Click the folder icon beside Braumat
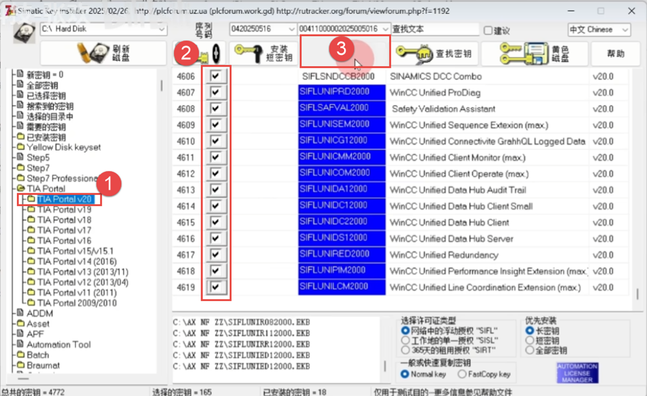This screenshot has height=396, width=647. click(x=21, y=365)
